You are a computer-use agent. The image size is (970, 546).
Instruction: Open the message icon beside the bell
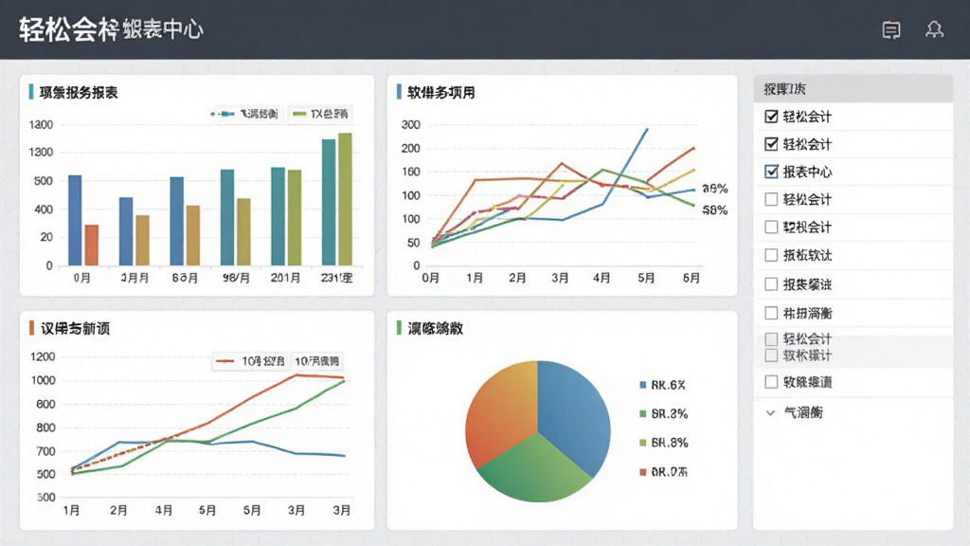890,29
